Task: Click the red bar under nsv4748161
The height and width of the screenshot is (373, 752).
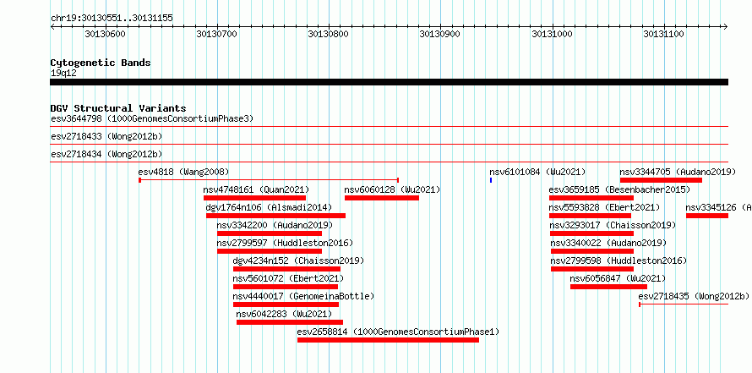Action: 254,198
